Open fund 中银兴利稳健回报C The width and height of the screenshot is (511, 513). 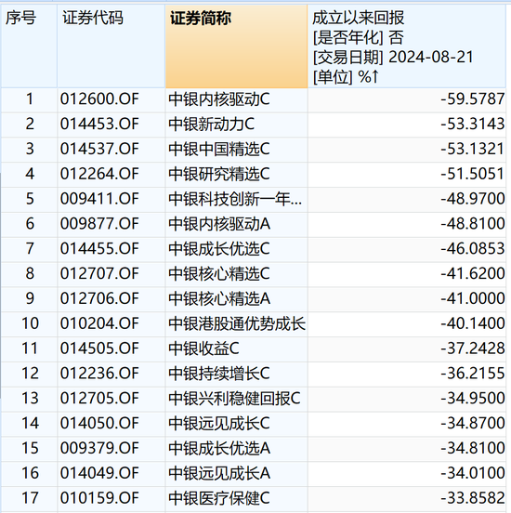(x=234, y=398)
